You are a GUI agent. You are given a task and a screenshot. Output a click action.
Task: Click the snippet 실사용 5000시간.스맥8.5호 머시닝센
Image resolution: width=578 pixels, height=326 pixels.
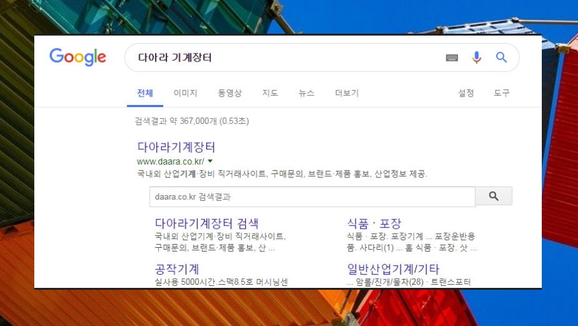[x=221, y=282]
